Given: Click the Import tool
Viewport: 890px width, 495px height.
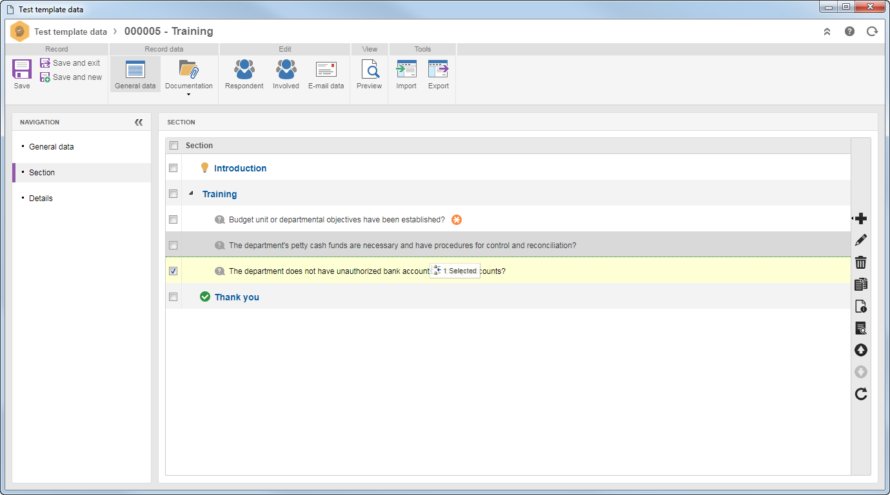Looking at the screenshot, I should coord(406,74).
